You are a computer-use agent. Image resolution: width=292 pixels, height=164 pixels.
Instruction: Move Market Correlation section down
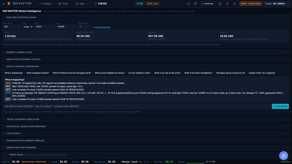pyautogui.click(x=288, y=52)
